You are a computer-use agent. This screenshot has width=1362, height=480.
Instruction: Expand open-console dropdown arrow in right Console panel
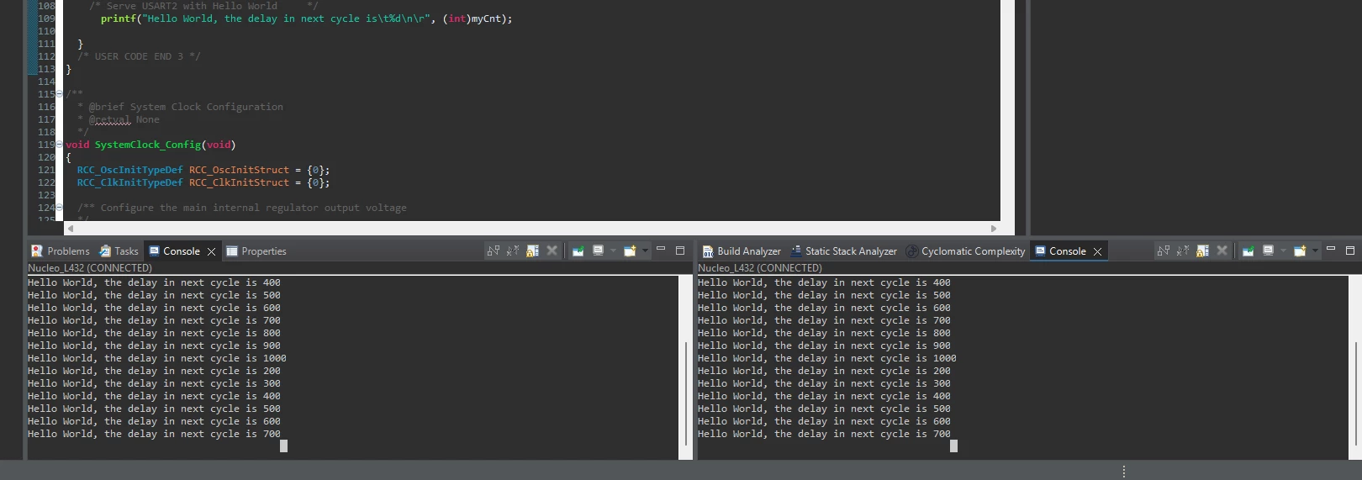1315,251
